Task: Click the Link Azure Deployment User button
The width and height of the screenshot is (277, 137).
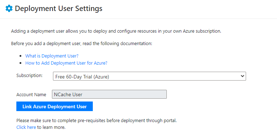Action: coord(55,106)
